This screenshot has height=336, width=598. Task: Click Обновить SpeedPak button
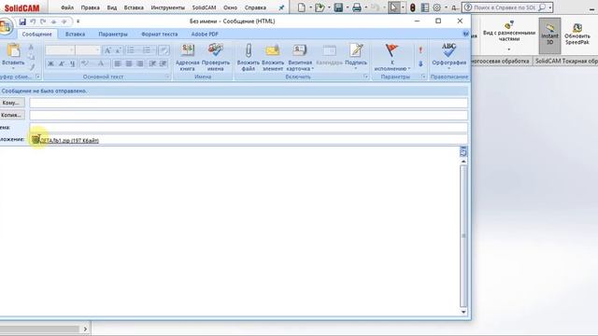pyautogui.click(x=577, y=35)
